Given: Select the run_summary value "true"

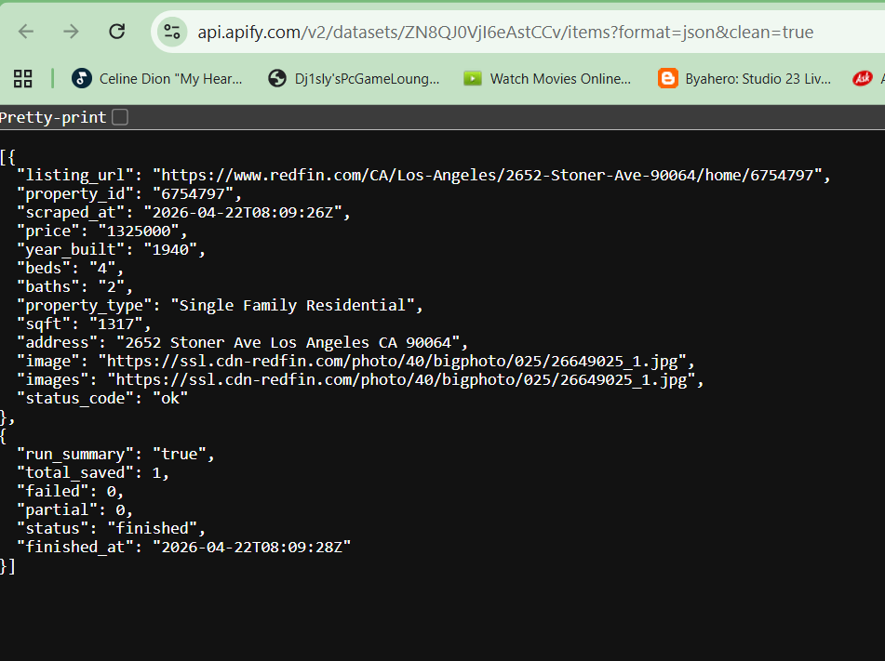Looking at the screenshot, I should 180,455.
